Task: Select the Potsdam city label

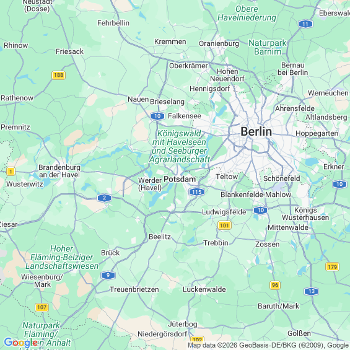Action: click(x=180, y=179)
